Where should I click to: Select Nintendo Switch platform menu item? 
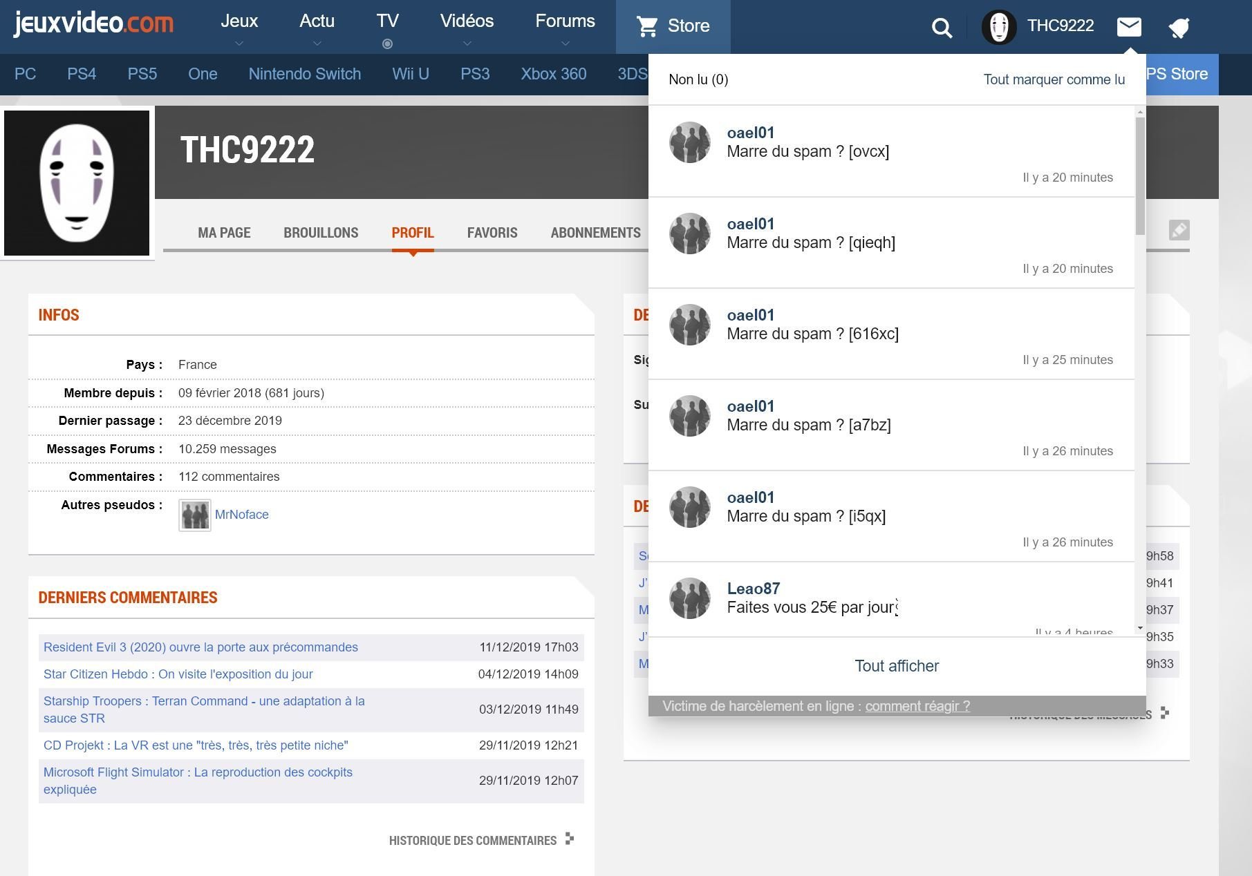pyautogui.click(x=304, y=74)
